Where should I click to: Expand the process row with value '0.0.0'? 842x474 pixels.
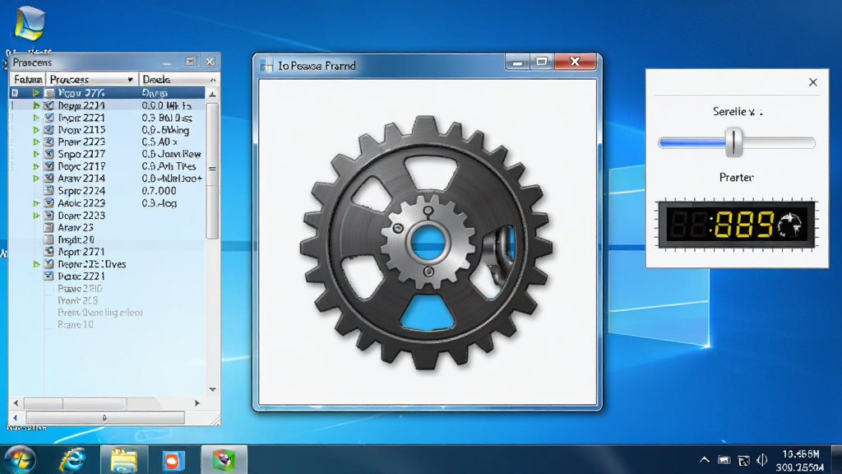(x=36, y=105)
